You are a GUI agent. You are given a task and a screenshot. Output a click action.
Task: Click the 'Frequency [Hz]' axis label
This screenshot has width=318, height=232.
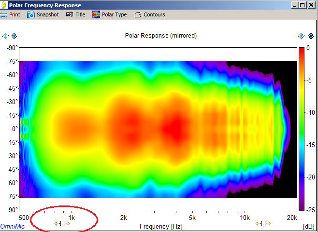(x=161, y=226)
